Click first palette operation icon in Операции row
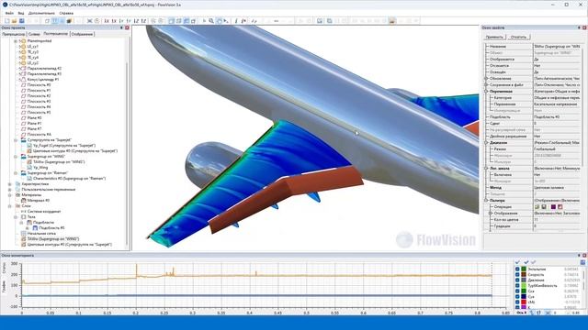This screenshot has height=330, width=588. [537, 207]
